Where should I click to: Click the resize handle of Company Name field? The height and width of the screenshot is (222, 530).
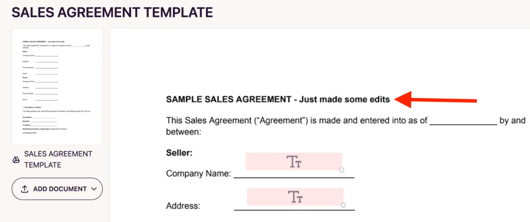click(x=342, y=170)
